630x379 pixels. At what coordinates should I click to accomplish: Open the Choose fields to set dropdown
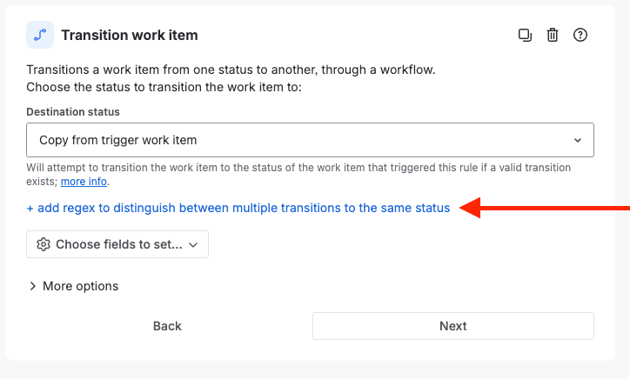[117, 245]
